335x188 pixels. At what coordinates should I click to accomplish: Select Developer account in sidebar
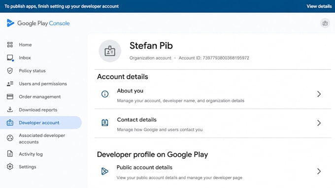coord(40,123)
